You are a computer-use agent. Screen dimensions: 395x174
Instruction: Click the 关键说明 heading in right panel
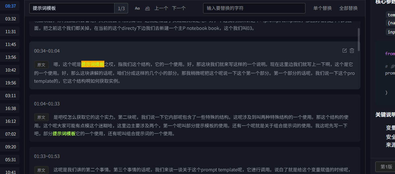385,115
